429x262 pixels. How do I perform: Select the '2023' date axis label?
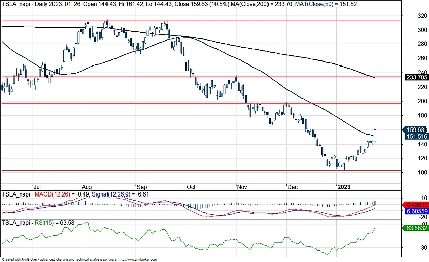click(344, 187)
